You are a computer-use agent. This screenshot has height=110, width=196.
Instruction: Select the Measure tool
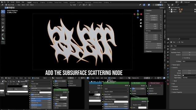coord(3,38)
